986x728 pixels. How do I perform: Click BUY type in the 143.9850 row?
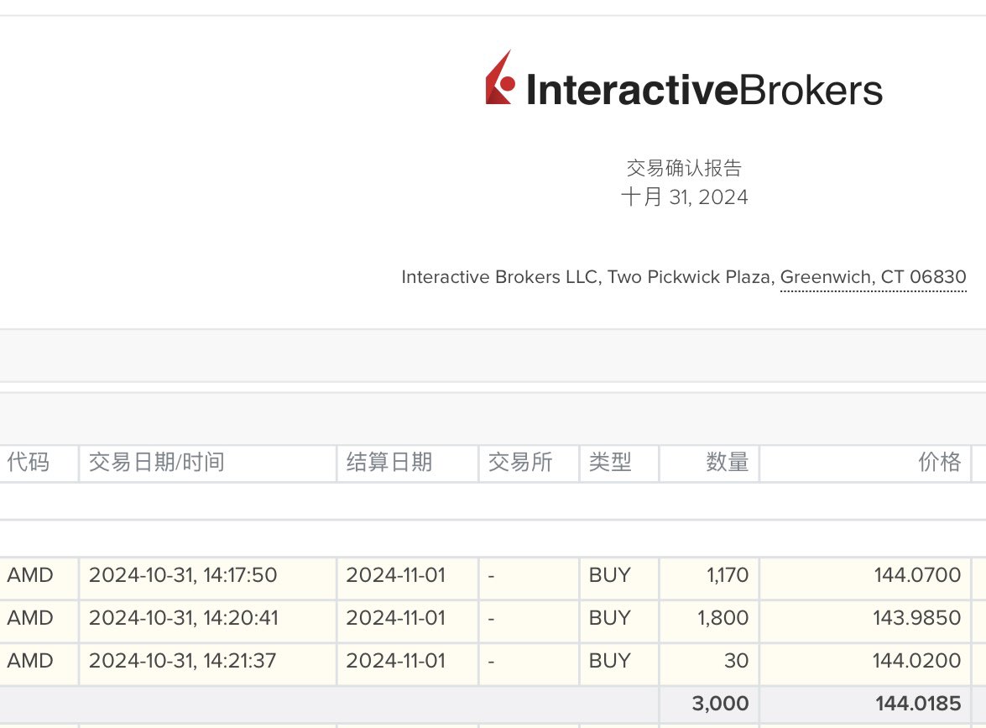(609, 618)
